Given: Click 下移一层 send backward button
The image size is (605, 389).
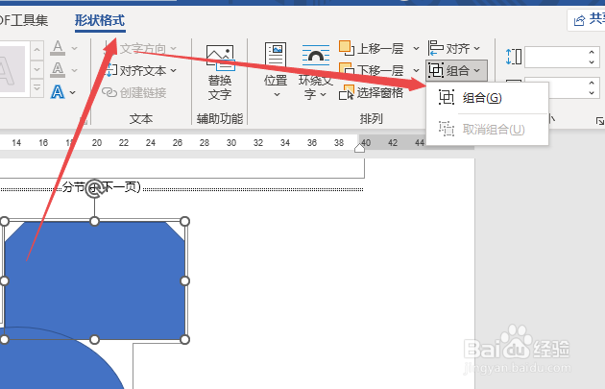Looking at the screenshot, I should pyautogui.click(x=372, y=70).
